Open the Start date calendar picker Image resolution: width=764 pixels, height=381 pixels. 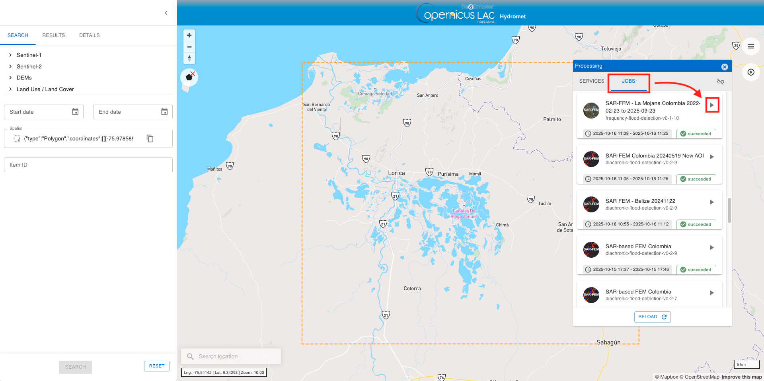[x=75, y=112]
